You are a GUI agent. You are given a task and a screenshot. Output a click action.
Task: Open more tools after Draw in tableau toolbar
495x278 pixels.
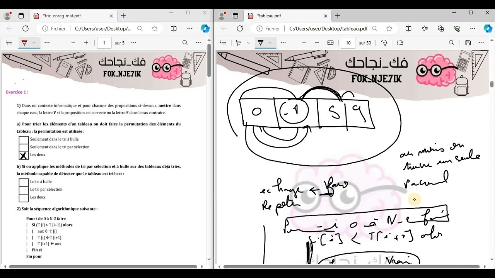point(283,43)
